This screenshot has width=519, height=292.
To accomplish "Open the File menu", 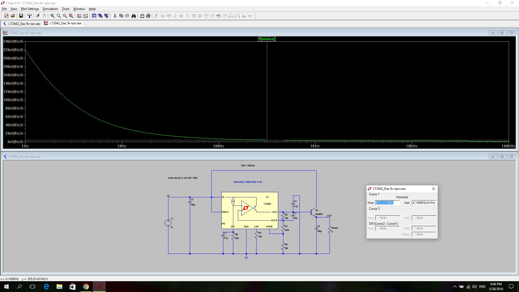I will pyautogui.click(x=4, y=9).
